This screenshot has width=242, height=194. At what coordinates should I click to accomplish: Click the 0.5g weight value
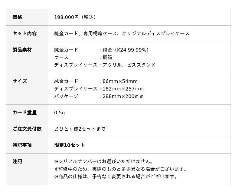coord(59,113)
